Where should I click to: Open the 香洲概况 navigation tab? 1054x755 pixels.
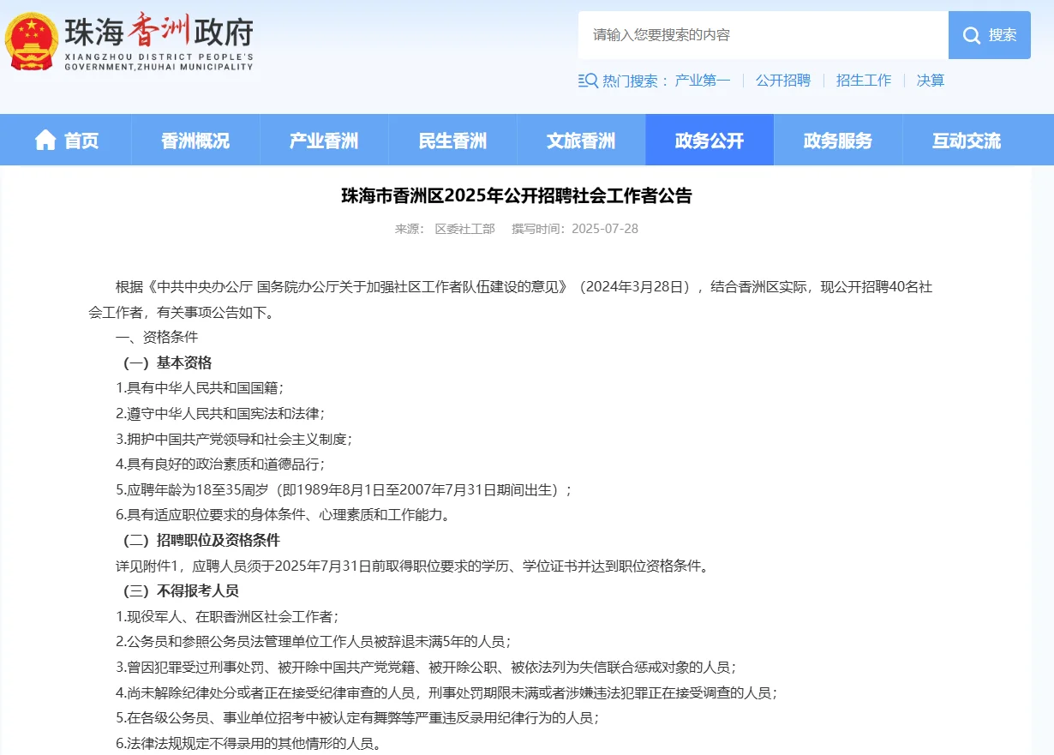pyautogui.click(x=195, y=140)
